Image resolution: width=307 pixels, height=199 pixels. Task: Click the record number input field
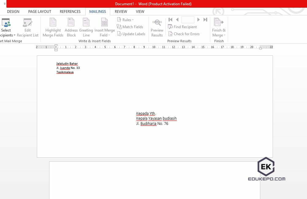click(x=188, y=19)
